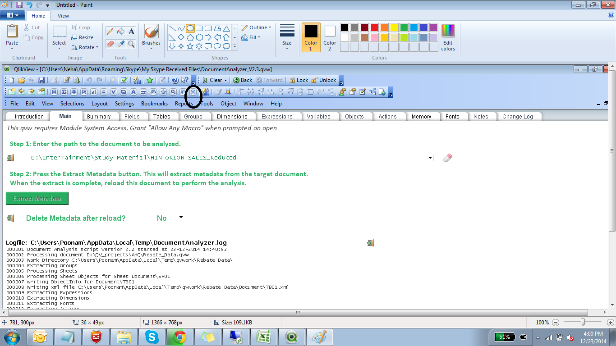The width and height of the screenshot is (616, 346).
Task: Click the Unlock button in QlikView toolbar
Action: point(324,80)
